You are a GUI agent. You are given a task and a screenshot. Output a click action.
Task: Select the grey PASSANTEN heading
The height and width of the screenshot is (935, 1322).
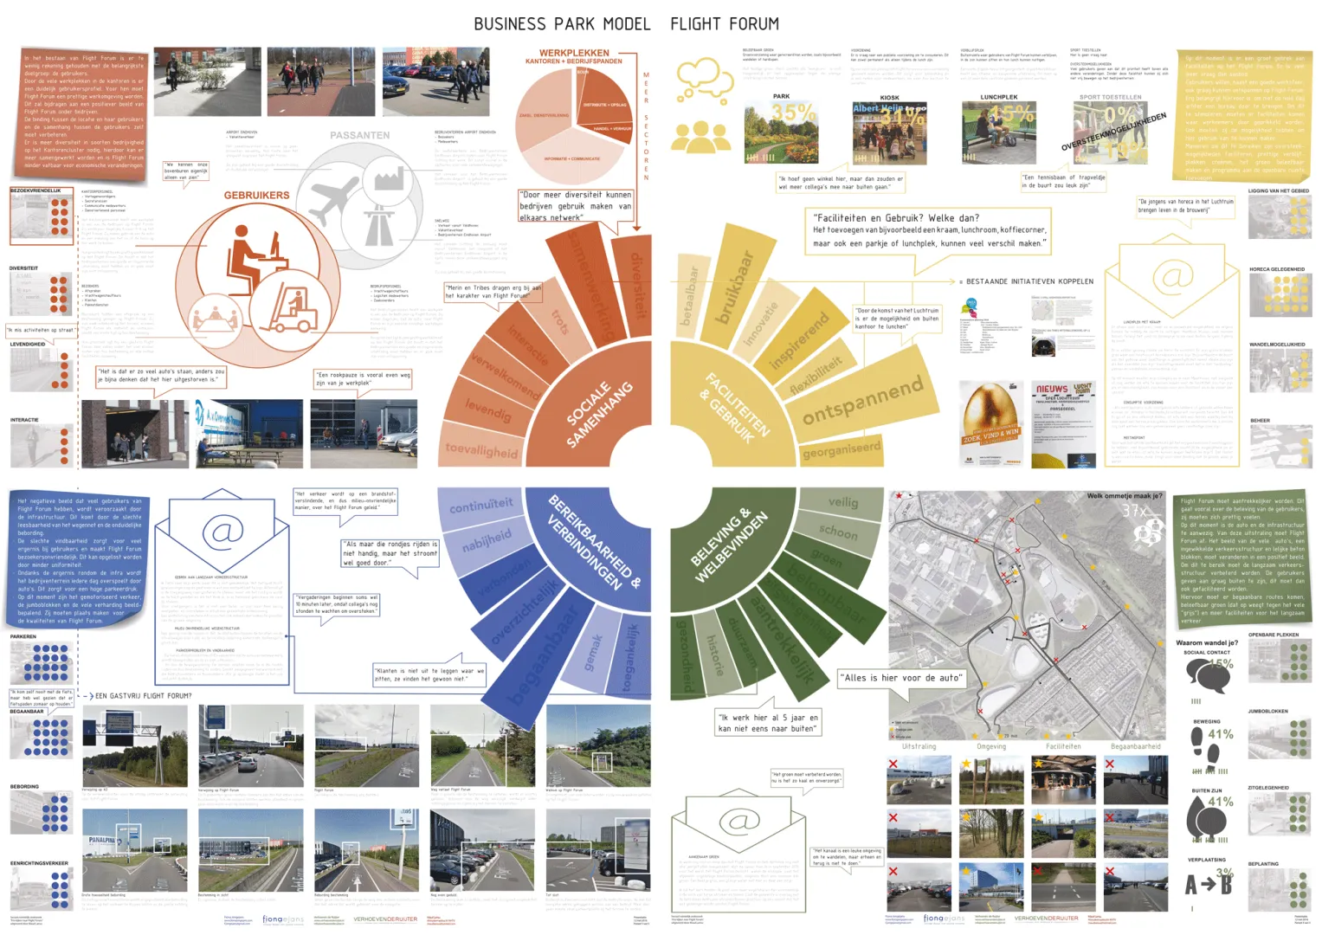click(359, 135)
